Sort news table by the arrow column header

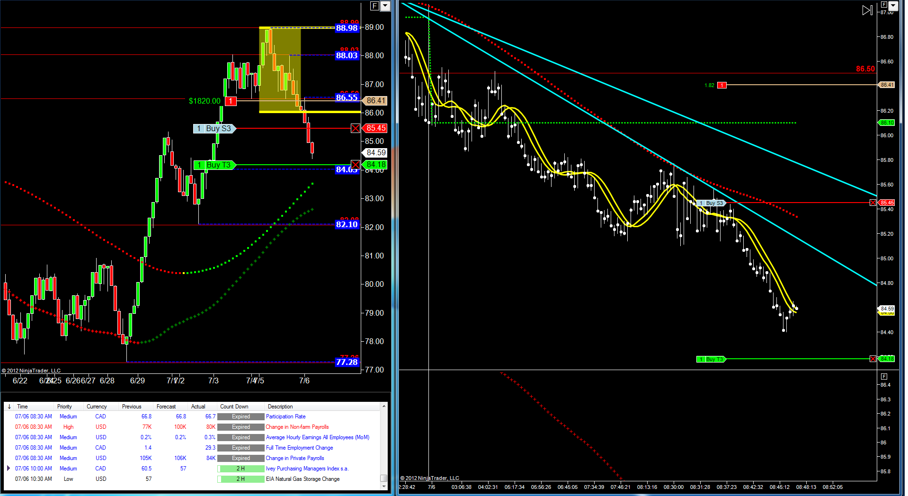point(9,407)
